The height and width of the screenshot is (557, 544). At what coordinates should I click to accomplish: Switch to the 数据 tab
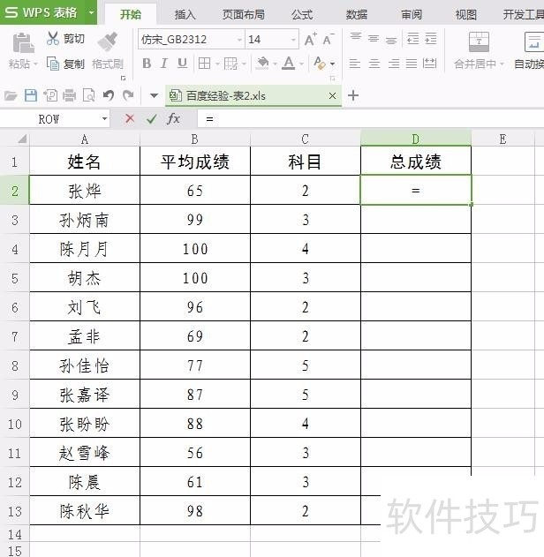tap(357, 14)
